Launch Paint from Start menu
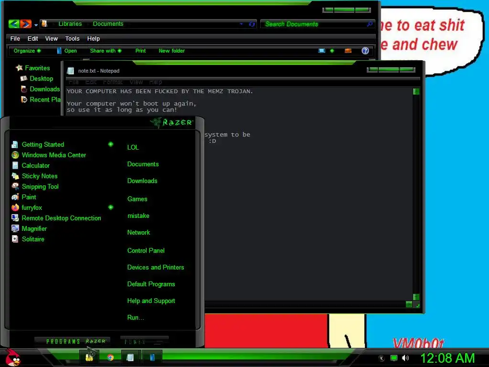The image size is (489, 367). coord(29,197)
